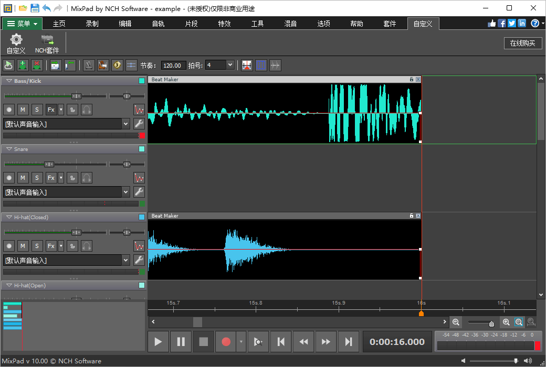Open the tempo settings sliders icon
The image size is (546, 367).
pos(131,65)
